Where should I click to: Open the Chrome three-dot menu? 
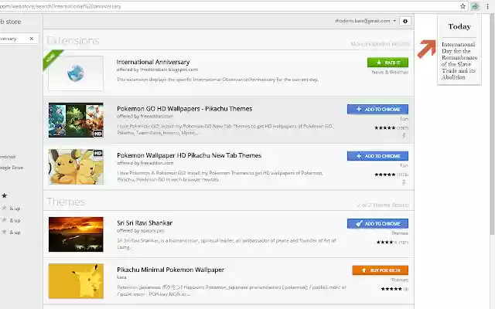487,6
